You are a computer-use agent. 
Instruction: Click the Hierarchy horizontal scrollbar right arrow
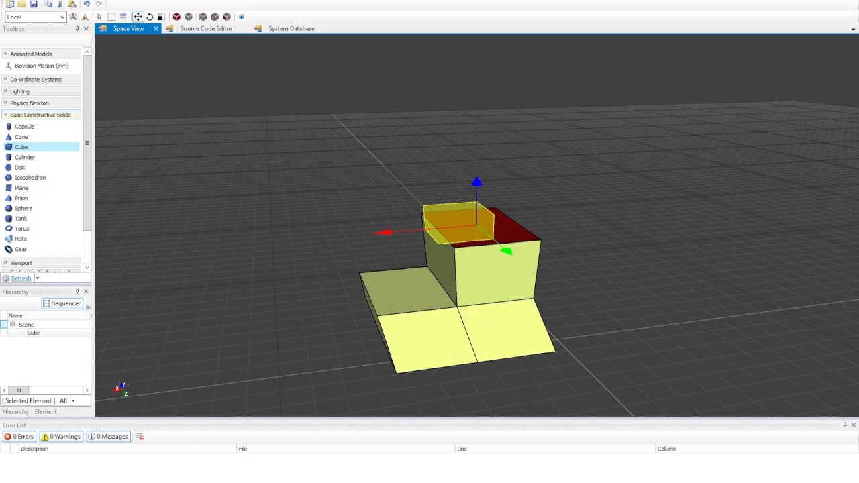87,390
